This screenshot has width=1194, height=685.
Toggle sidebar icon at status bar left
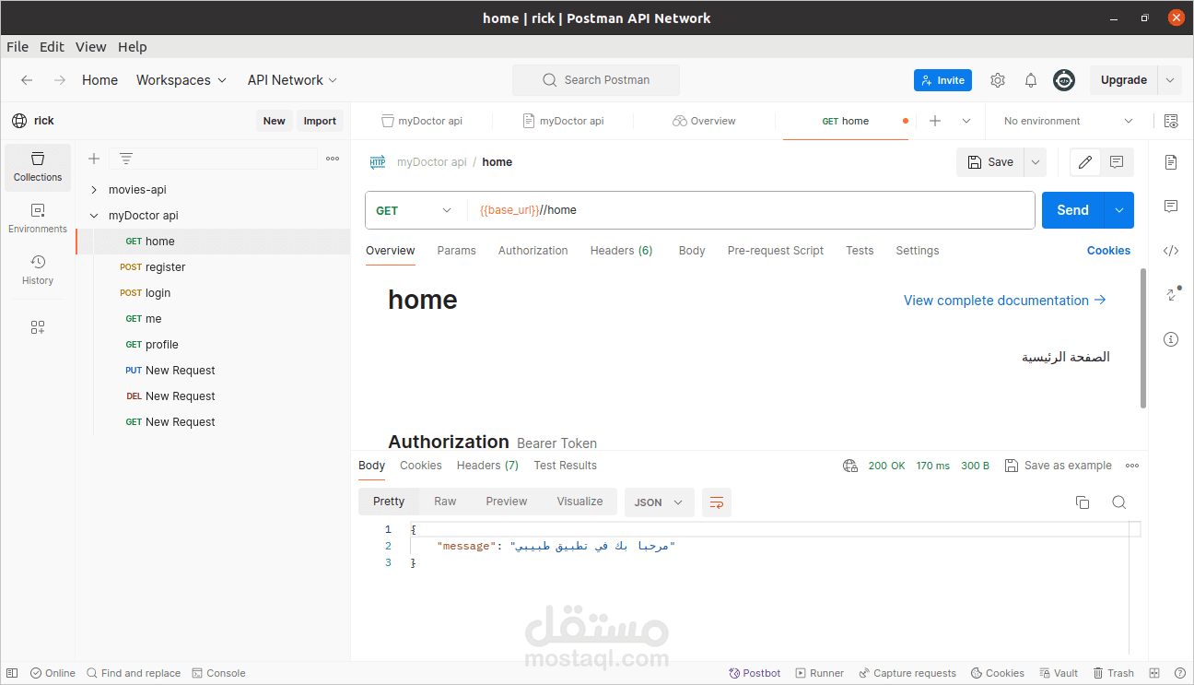click(x=13, y=673)
